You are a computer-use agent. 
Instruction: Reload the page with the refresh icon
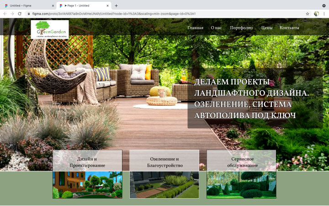coord(20,14)
